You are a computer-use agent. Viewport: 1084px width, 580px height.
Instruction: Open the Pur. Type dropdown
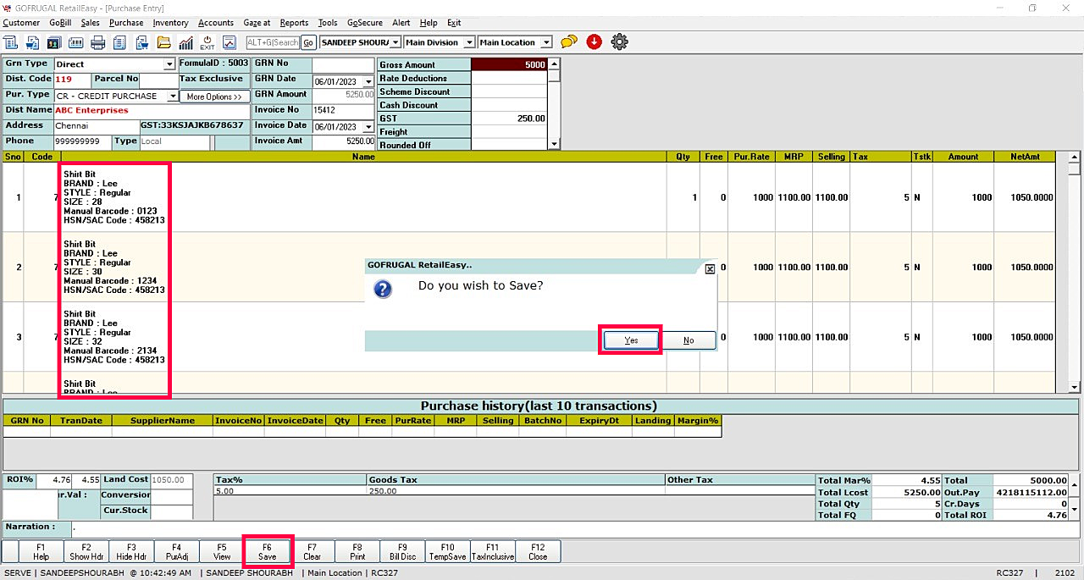pos(173,97)
